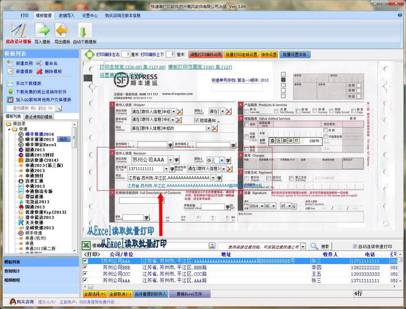Click the edit icon beside shipper company field

click(180, 111)
